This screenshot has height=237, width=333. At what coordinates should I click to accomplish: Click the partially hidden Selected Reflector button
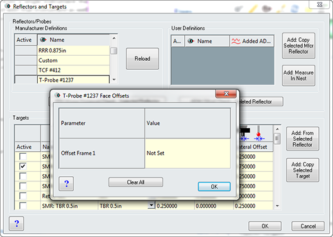click(261, 102)
